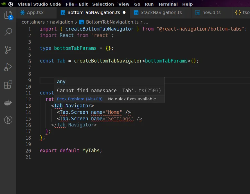Click the navigation breadcrumb segment
Screen dimensions: 250x194
point(62,22)
